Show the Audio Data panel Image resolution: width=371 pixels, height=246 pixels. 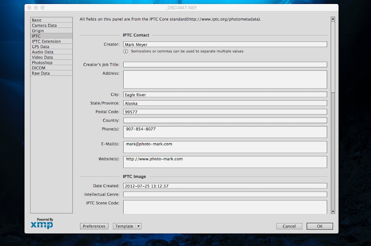pyautogui.click(x=51, y=52)
